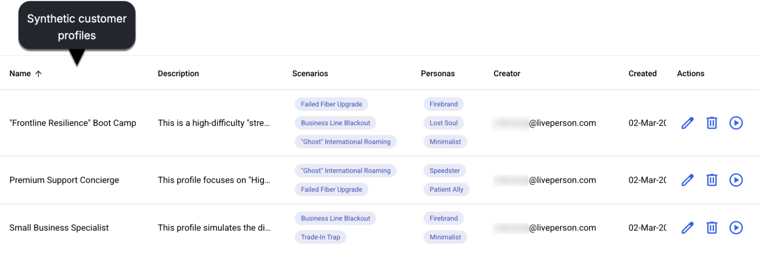759x256 pixels.
Task: Open the Speedster persona chip
Action: (x=444, y=170)
